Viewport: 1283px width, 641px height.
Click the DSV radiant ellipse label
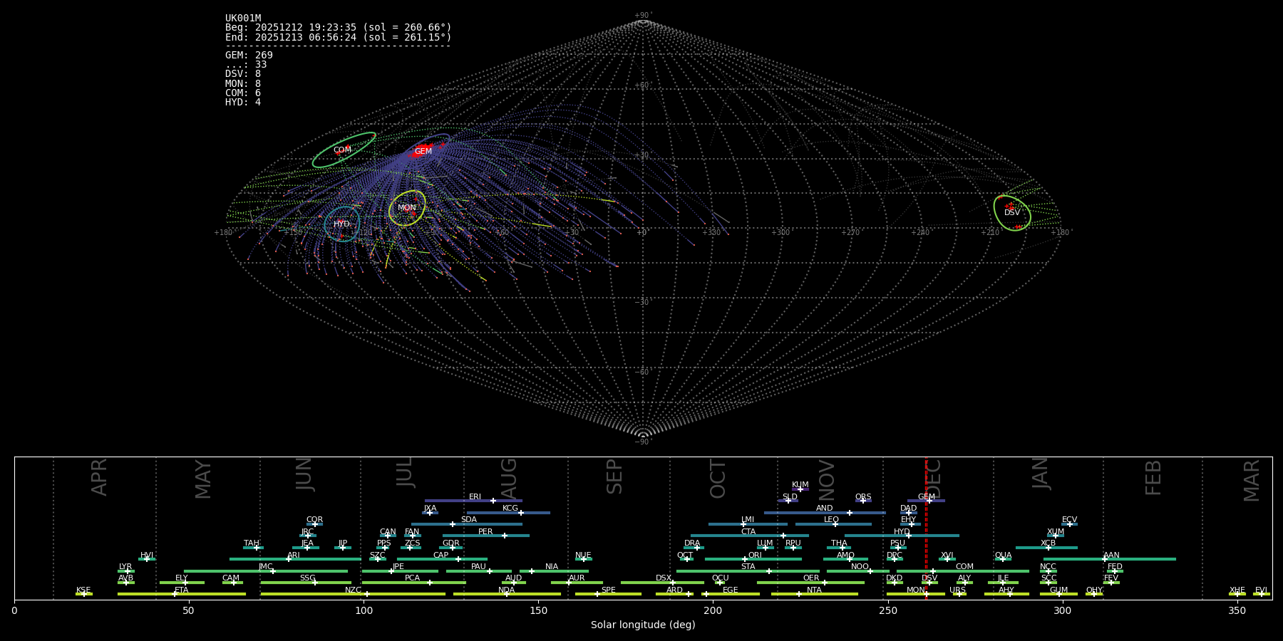tap(1012, 212)
